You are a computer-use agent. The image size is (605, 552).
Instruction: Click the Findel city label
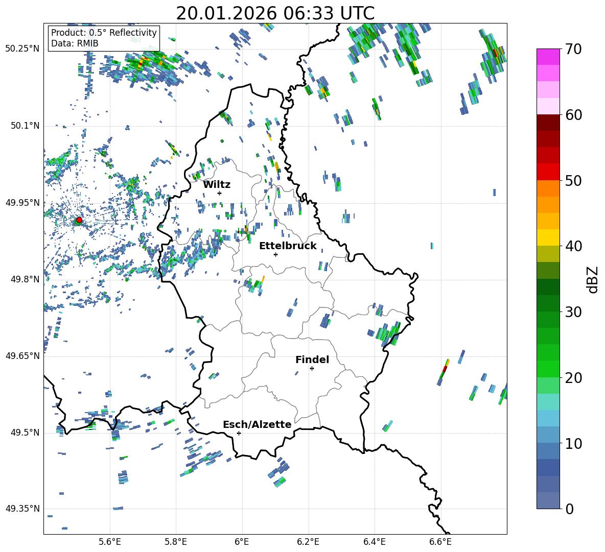point(312,359)
